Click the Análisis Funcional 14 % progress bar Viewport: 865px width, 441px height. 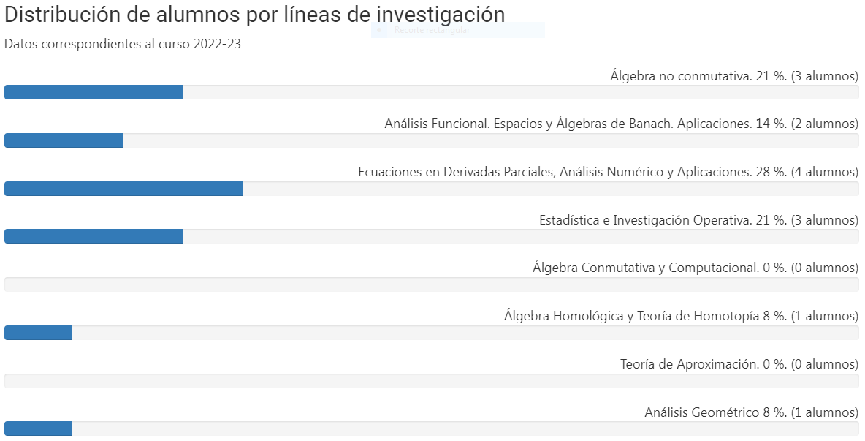(x=64, y=140)
